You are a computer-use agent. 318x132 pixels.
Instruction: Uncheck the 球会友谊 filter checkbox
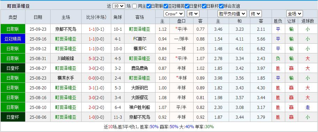[x=221, y=6]
